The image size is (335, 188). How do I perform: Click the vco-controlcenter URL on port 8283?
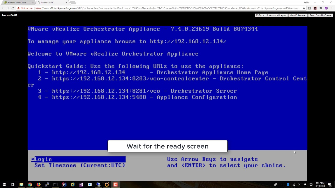(x=130, y=79)
